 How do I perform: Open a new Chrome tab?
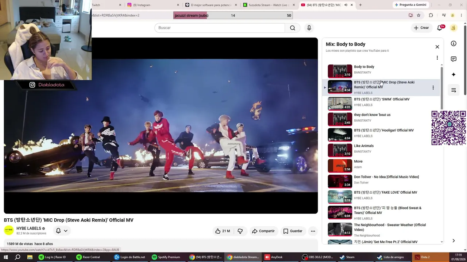click(360, 5)
